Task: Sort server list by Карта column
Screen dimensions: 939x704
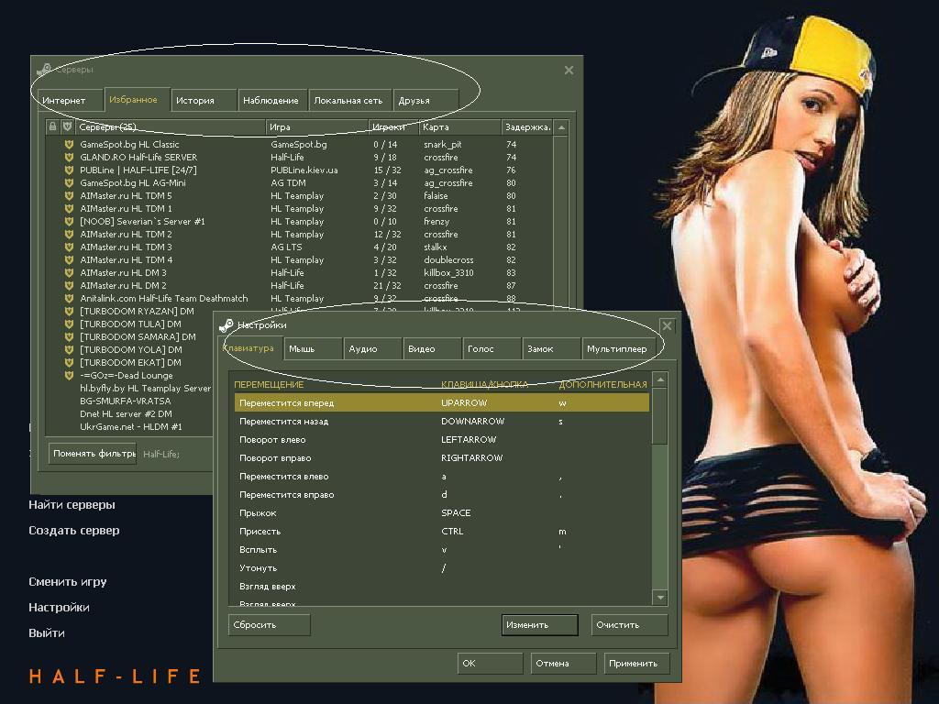Action: pos(459,126)
